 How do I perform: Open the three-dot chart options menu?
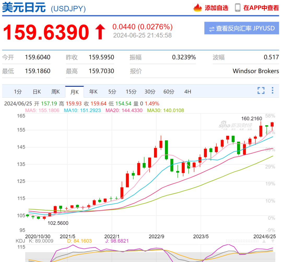pos(272,91)
